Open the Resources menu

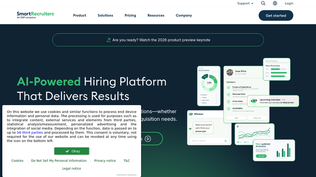point(156,16)
